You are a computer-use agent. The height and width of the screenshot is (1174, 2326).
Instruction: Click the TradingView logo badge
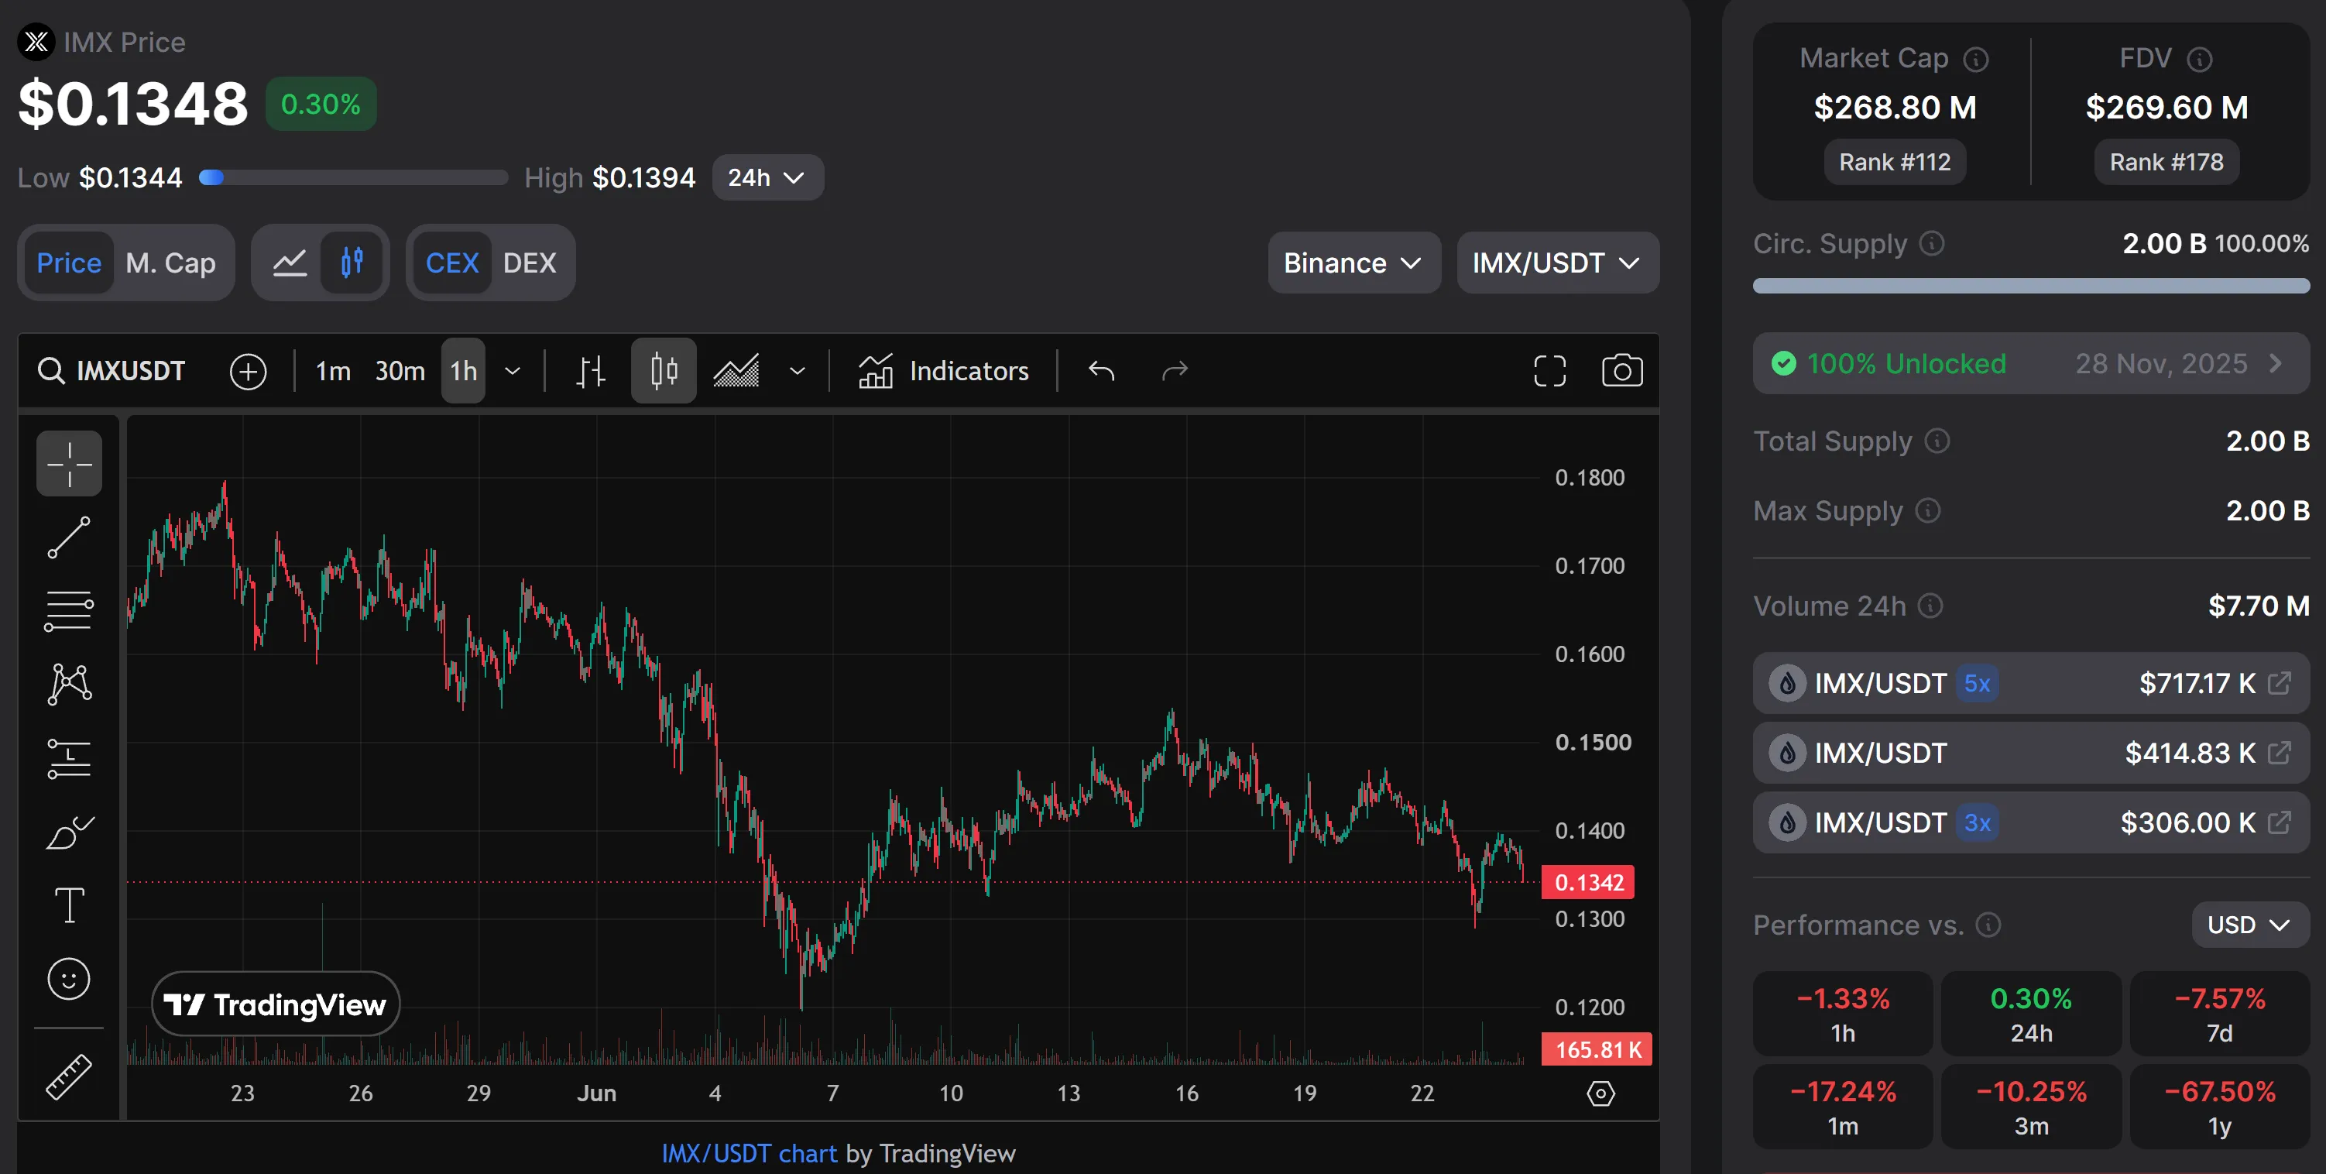pyautogui.click(x=276, y=1004)
